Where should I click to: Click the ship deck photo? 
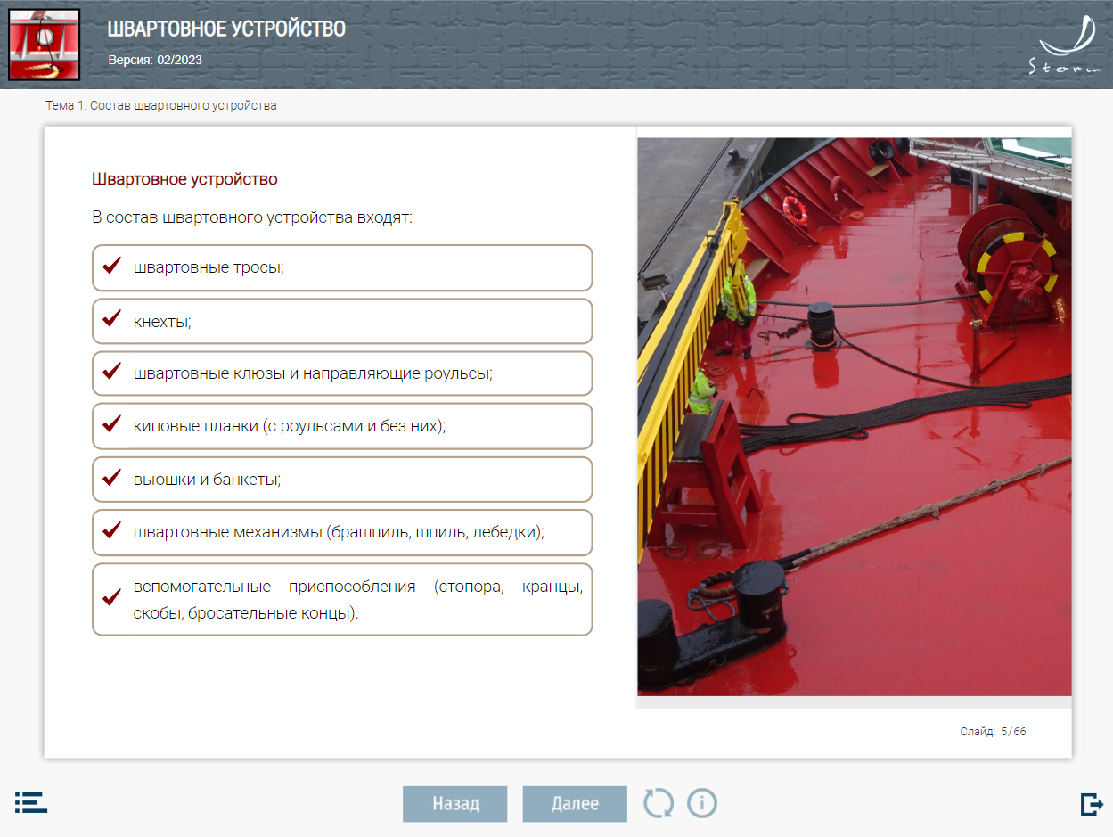coord(855,416)
